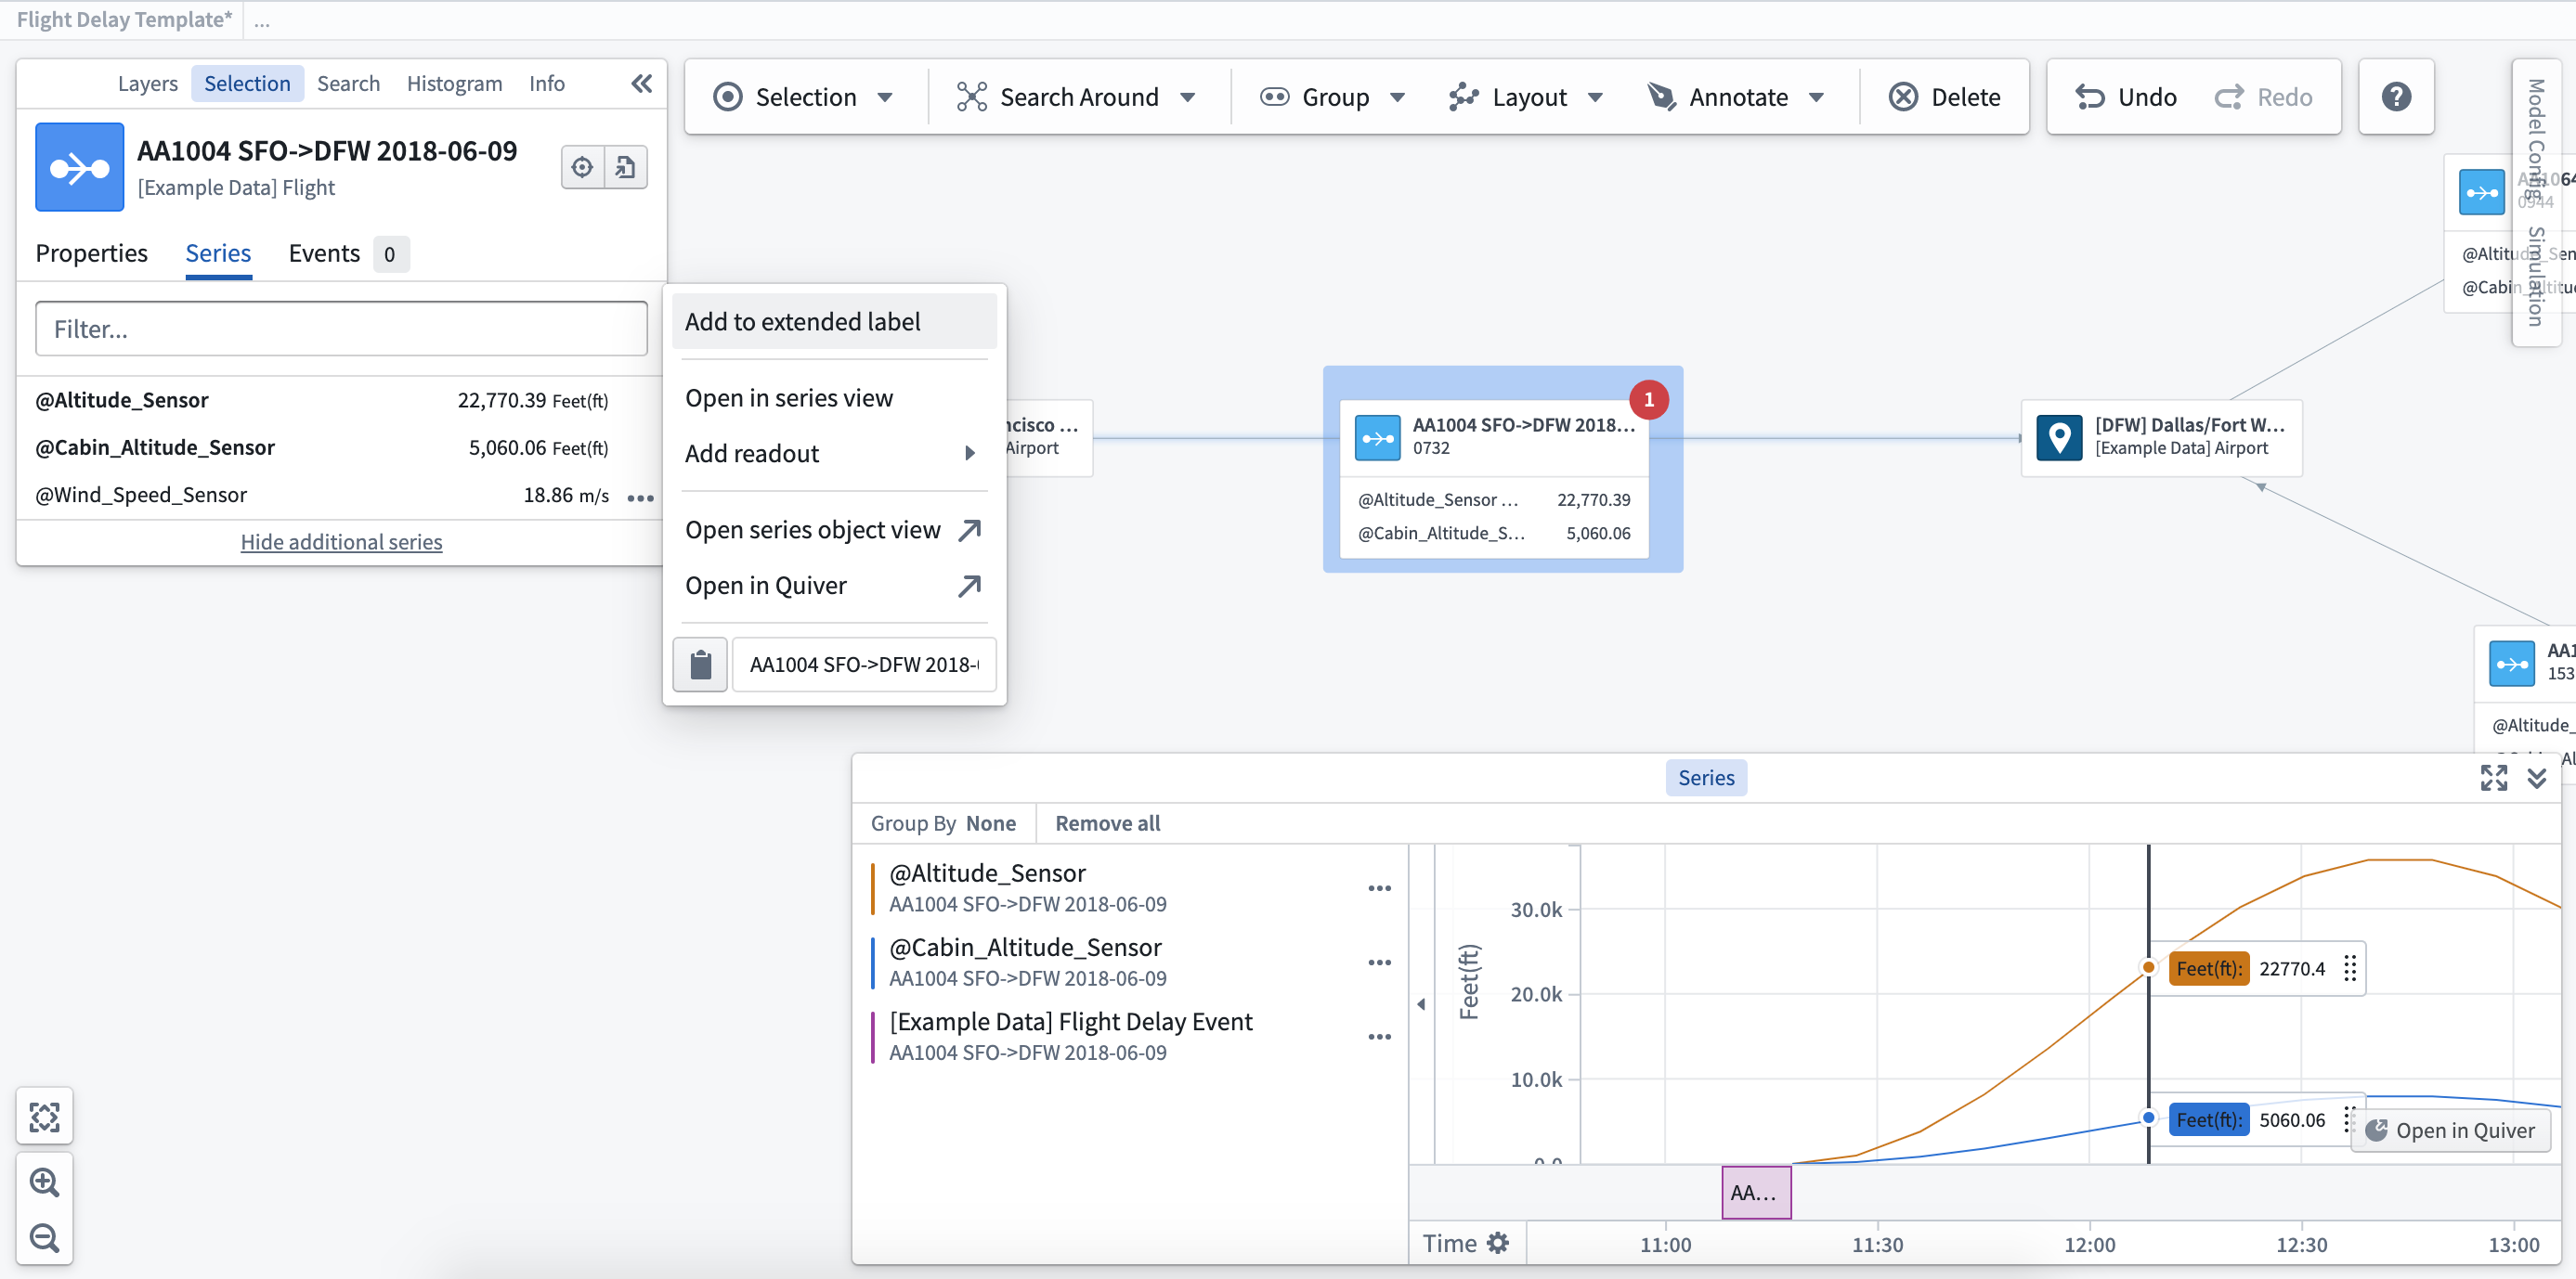Select the Series tab in left panel

point(217,252)
